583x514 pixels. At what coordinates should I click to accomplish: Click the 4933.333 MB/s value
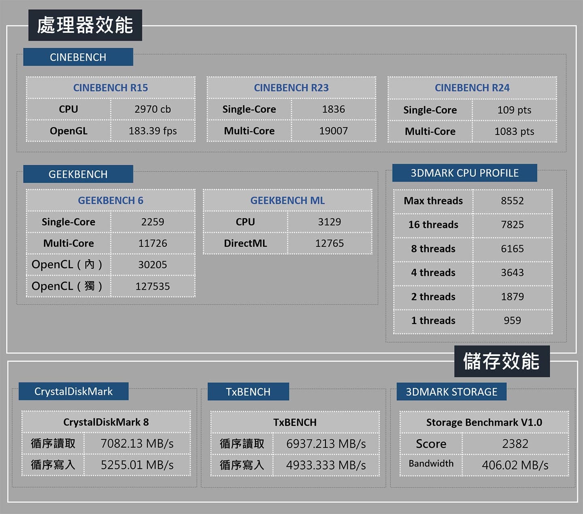(326, 465)
